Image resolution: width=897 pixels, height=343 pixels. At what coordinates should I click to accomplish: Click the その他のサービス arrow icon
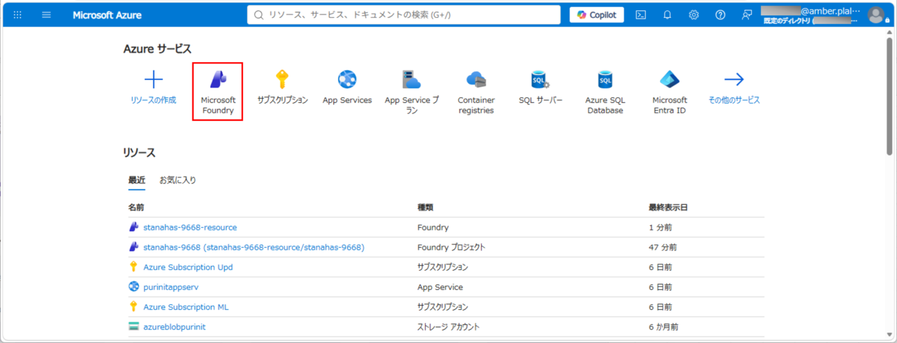tap(734, 79)
